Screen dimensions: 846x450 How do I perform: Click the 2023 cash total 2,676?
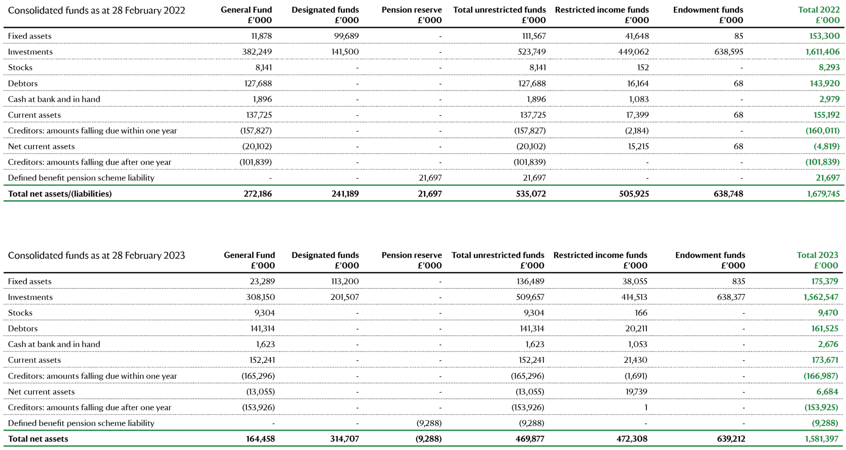click(x=828, y=344)
